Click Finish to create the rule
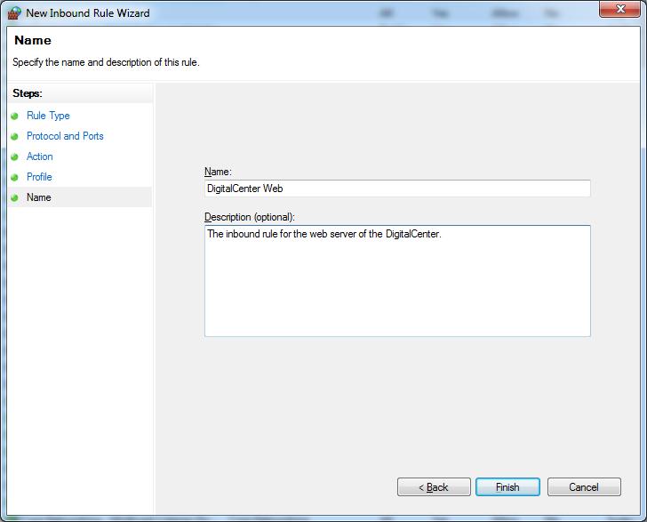 click(507, 487)
